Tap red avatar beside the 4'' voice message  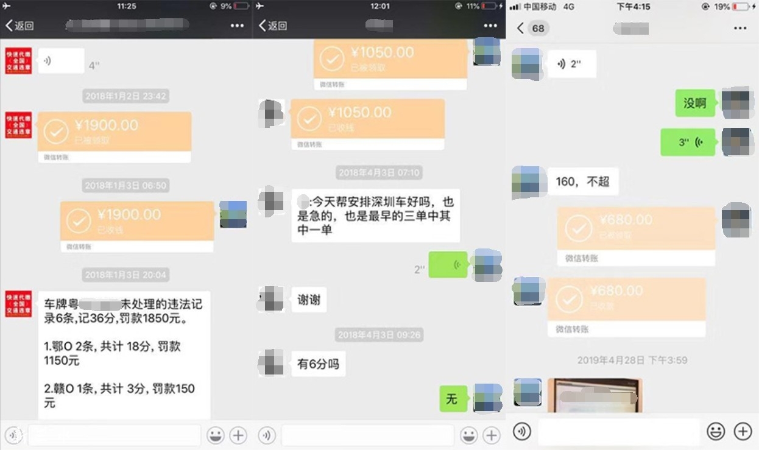18,61
